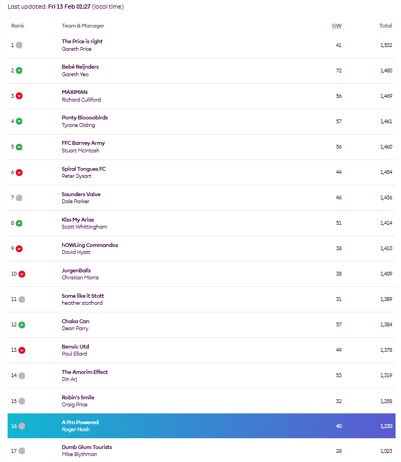
Task: Open Robin's Smile team page
Action: click(78, 398)
